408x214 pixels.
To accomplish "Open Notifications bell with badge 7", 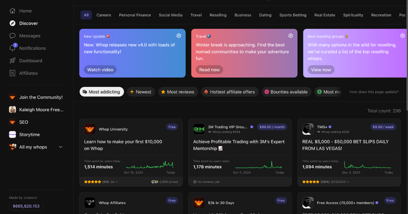I will click(13, 48).
